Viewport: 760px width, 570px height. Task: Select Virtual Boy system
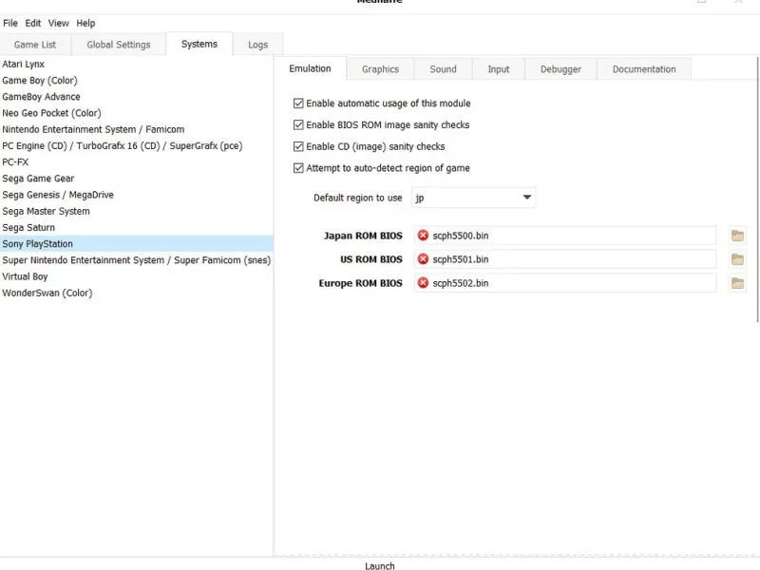(x=137, y=276)
